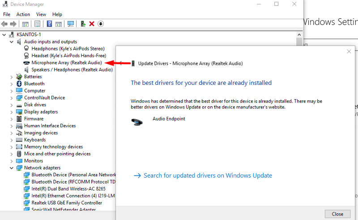Select the Computer category label

[x=35, y=91]
